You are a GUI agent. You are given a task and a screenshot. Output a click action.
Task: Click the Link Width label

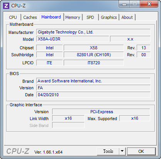tap(39, 119)
